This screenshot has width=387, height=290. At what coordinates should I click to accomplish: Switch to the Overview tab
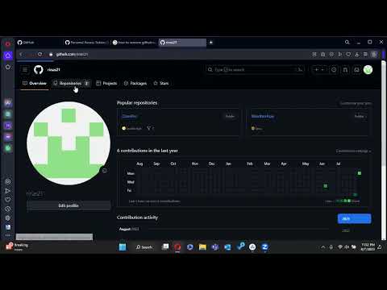[35, 83]
